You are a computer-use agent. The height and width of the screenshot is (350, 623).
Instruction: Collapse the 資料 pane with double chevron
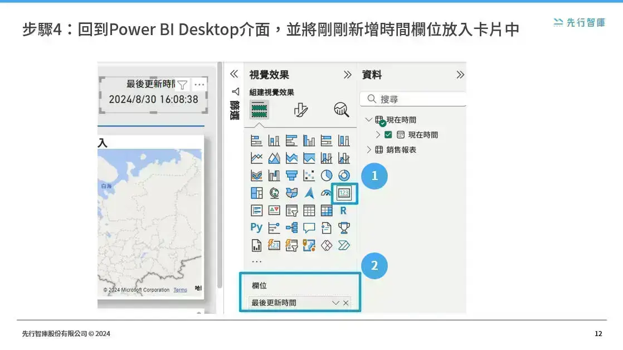tap(460, 75)
